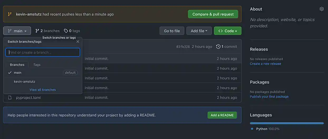
Task: Open the green Code dropdown
Action: pos(228,31)
